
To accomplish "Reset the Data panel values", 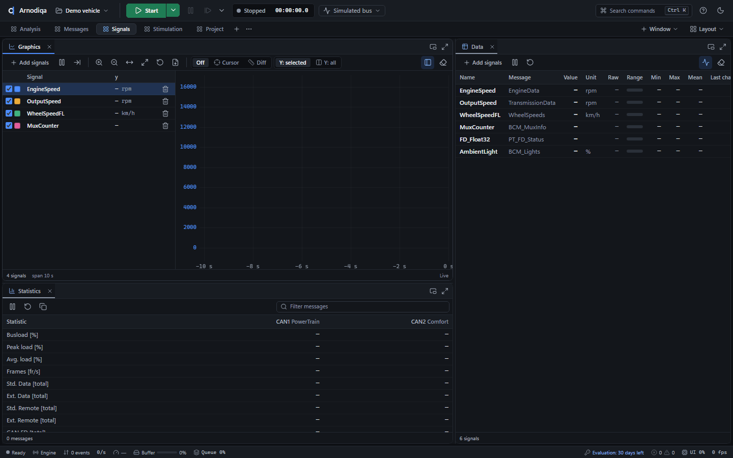I will point(530,63).
